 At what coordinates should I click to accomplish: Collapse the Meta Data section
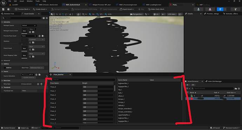(2, 81)
